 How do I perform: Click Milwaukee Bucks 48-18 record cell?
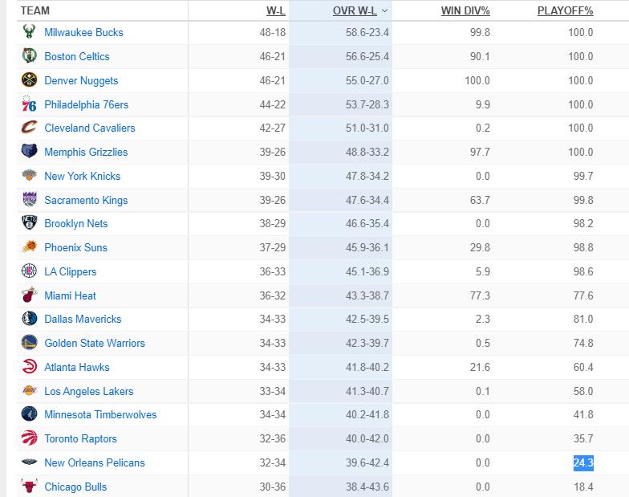pos(273,32)
